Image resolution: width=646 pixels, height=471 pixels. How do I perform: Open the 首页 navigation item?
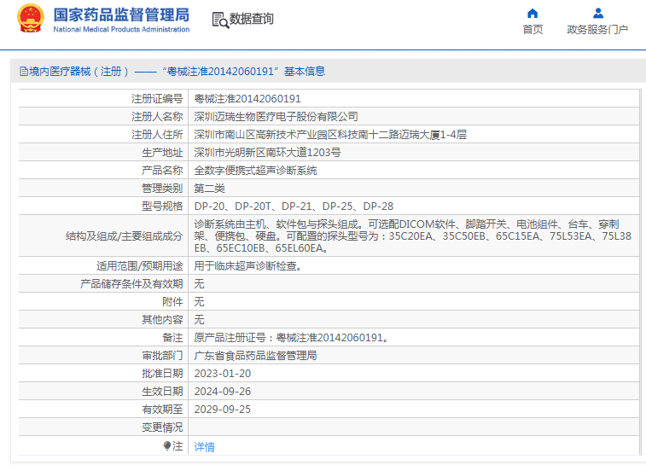(533, 29)
